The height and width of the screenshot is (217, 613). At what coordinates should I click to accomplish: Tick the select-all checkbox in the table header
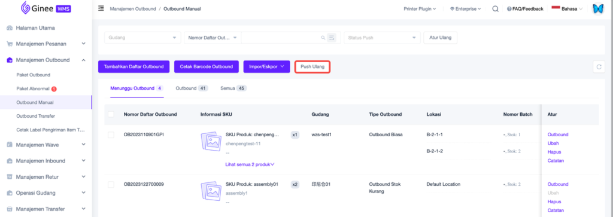pos(111,114)
